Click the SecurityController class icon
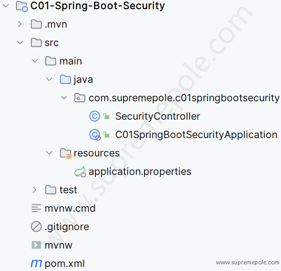This screenshot has width=281, height=271. point(95,116)
